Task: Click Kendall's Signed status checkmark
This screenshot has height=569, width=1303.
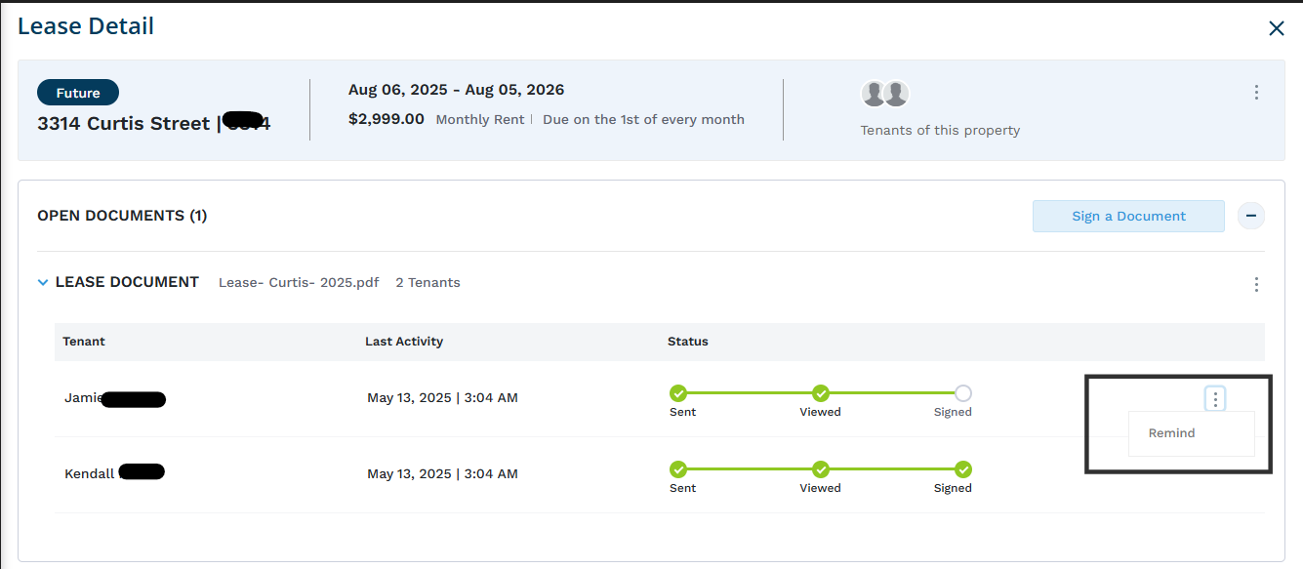Action: point(963,469)
